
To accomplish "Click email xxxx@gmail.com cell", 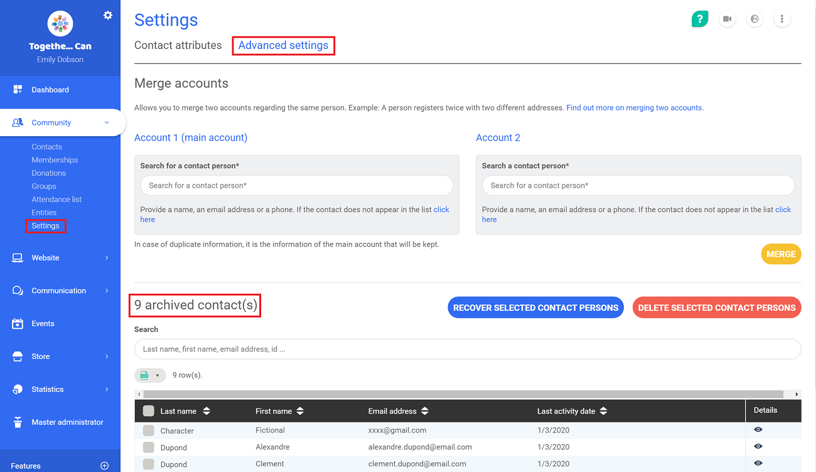I will 397,430.
